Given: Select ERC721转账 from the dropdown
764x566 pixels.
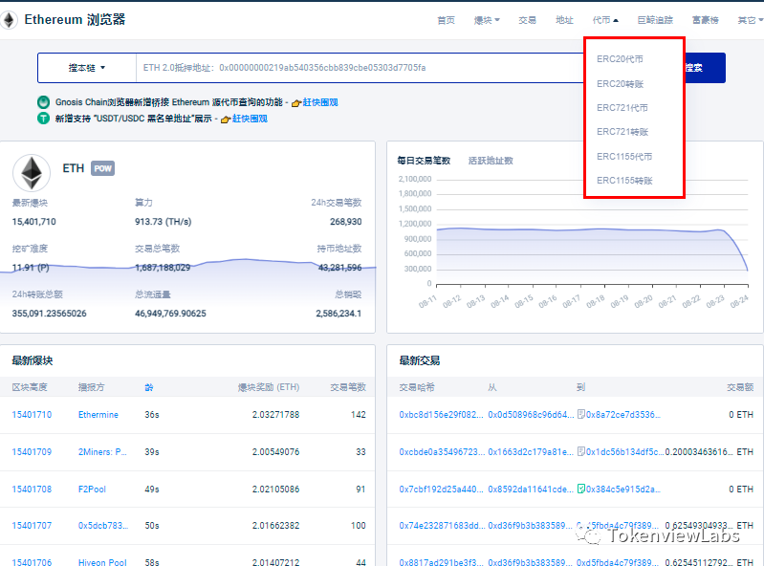Looking at the screenshot, I should pos(622,132).
